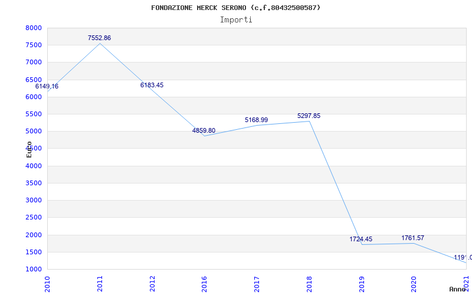This screenshot has height=295, width=472.
Task: Click the 2020 x-axis year label
Action: click(x=414, y=284)
